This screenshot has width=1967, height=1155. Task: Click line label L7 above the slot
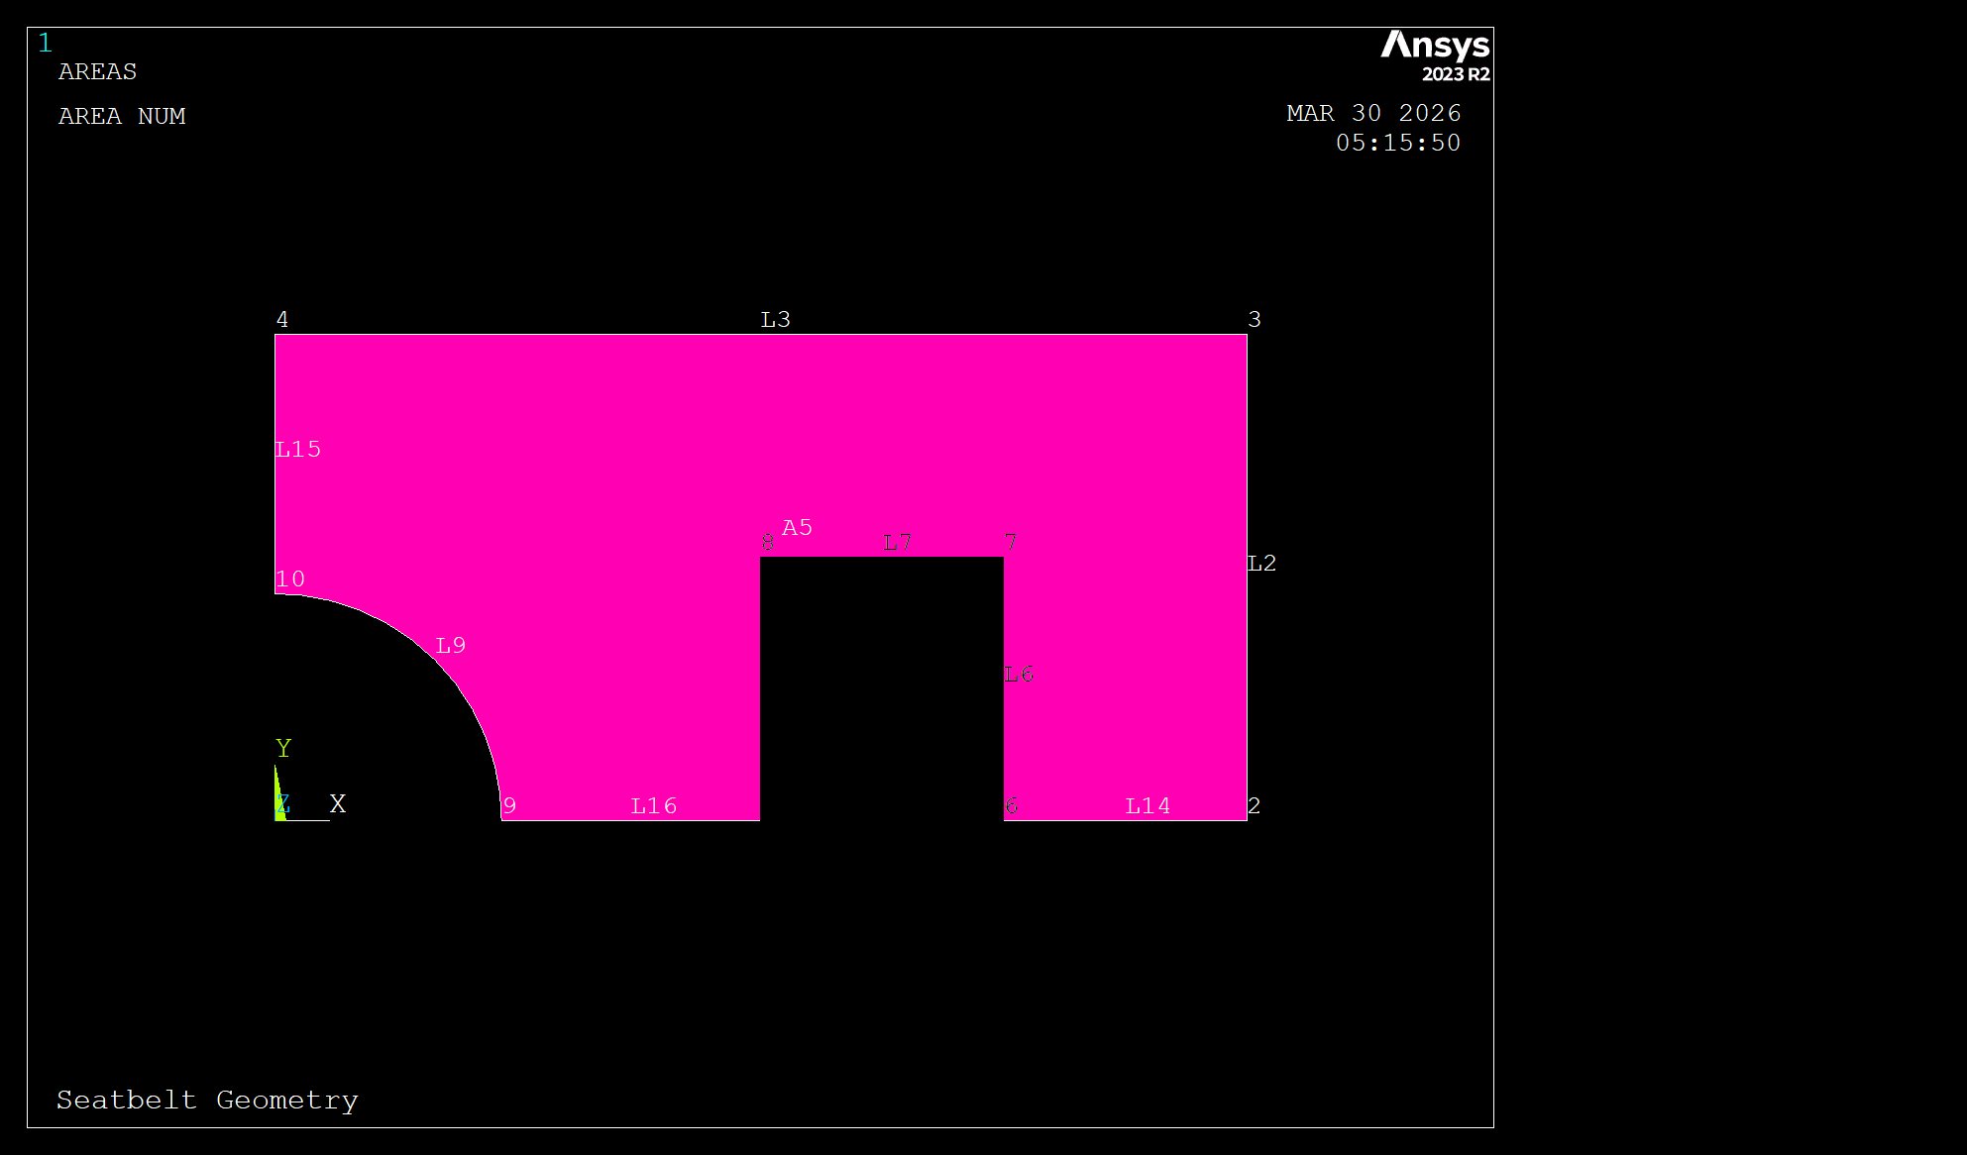(897, 542)
